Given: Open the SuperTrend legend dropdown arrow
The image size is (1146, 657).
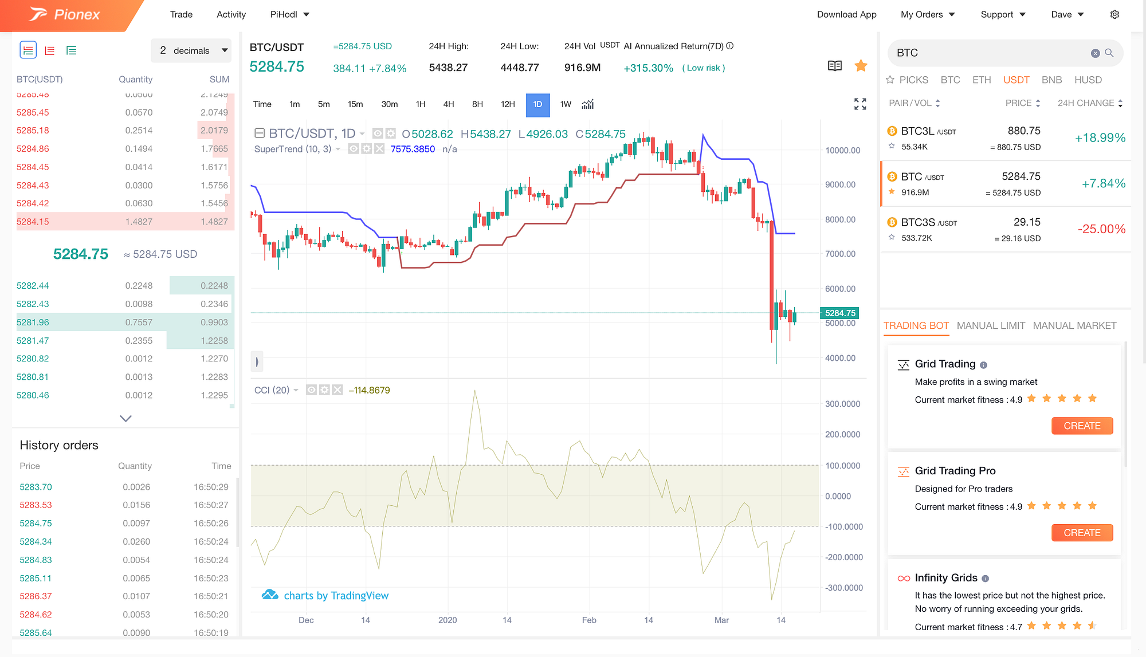Looking at the screenshot, I should [338, 149].
